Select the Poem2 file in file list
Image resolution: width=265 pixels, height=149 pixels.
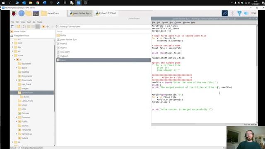[x=63, y=43]
